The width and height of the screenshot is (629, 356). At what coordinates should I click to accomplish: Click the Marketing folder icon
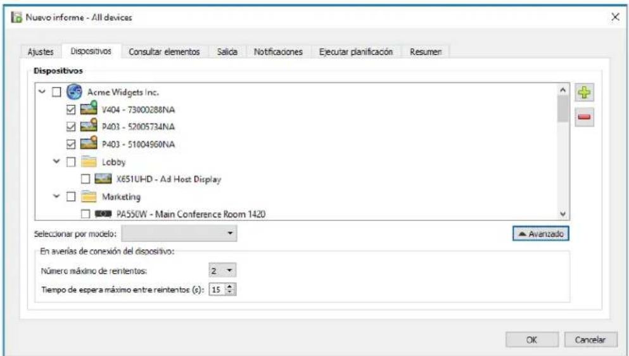(89, 196)
